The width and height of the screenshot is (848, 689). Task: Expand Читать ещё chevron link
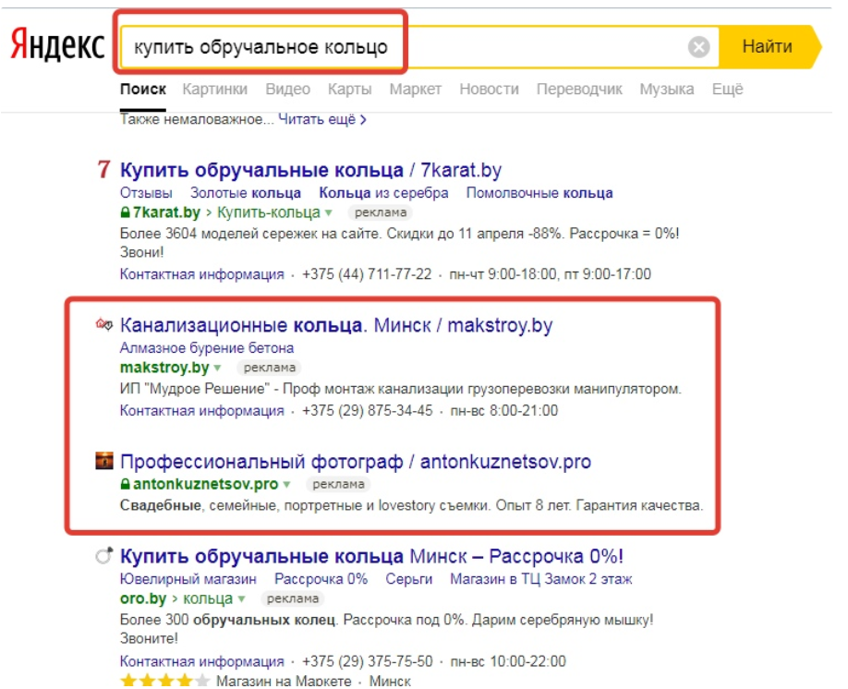(322, 119)
